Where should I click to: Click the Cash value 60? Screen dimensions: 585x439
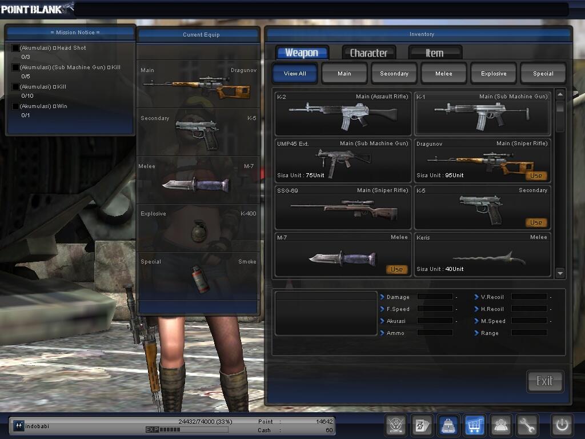[x=329, y=430]
